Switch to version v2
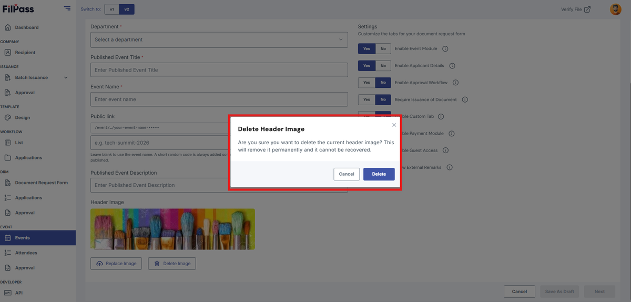This screenshot has height=302, width=631. click(x=126, y=9)
